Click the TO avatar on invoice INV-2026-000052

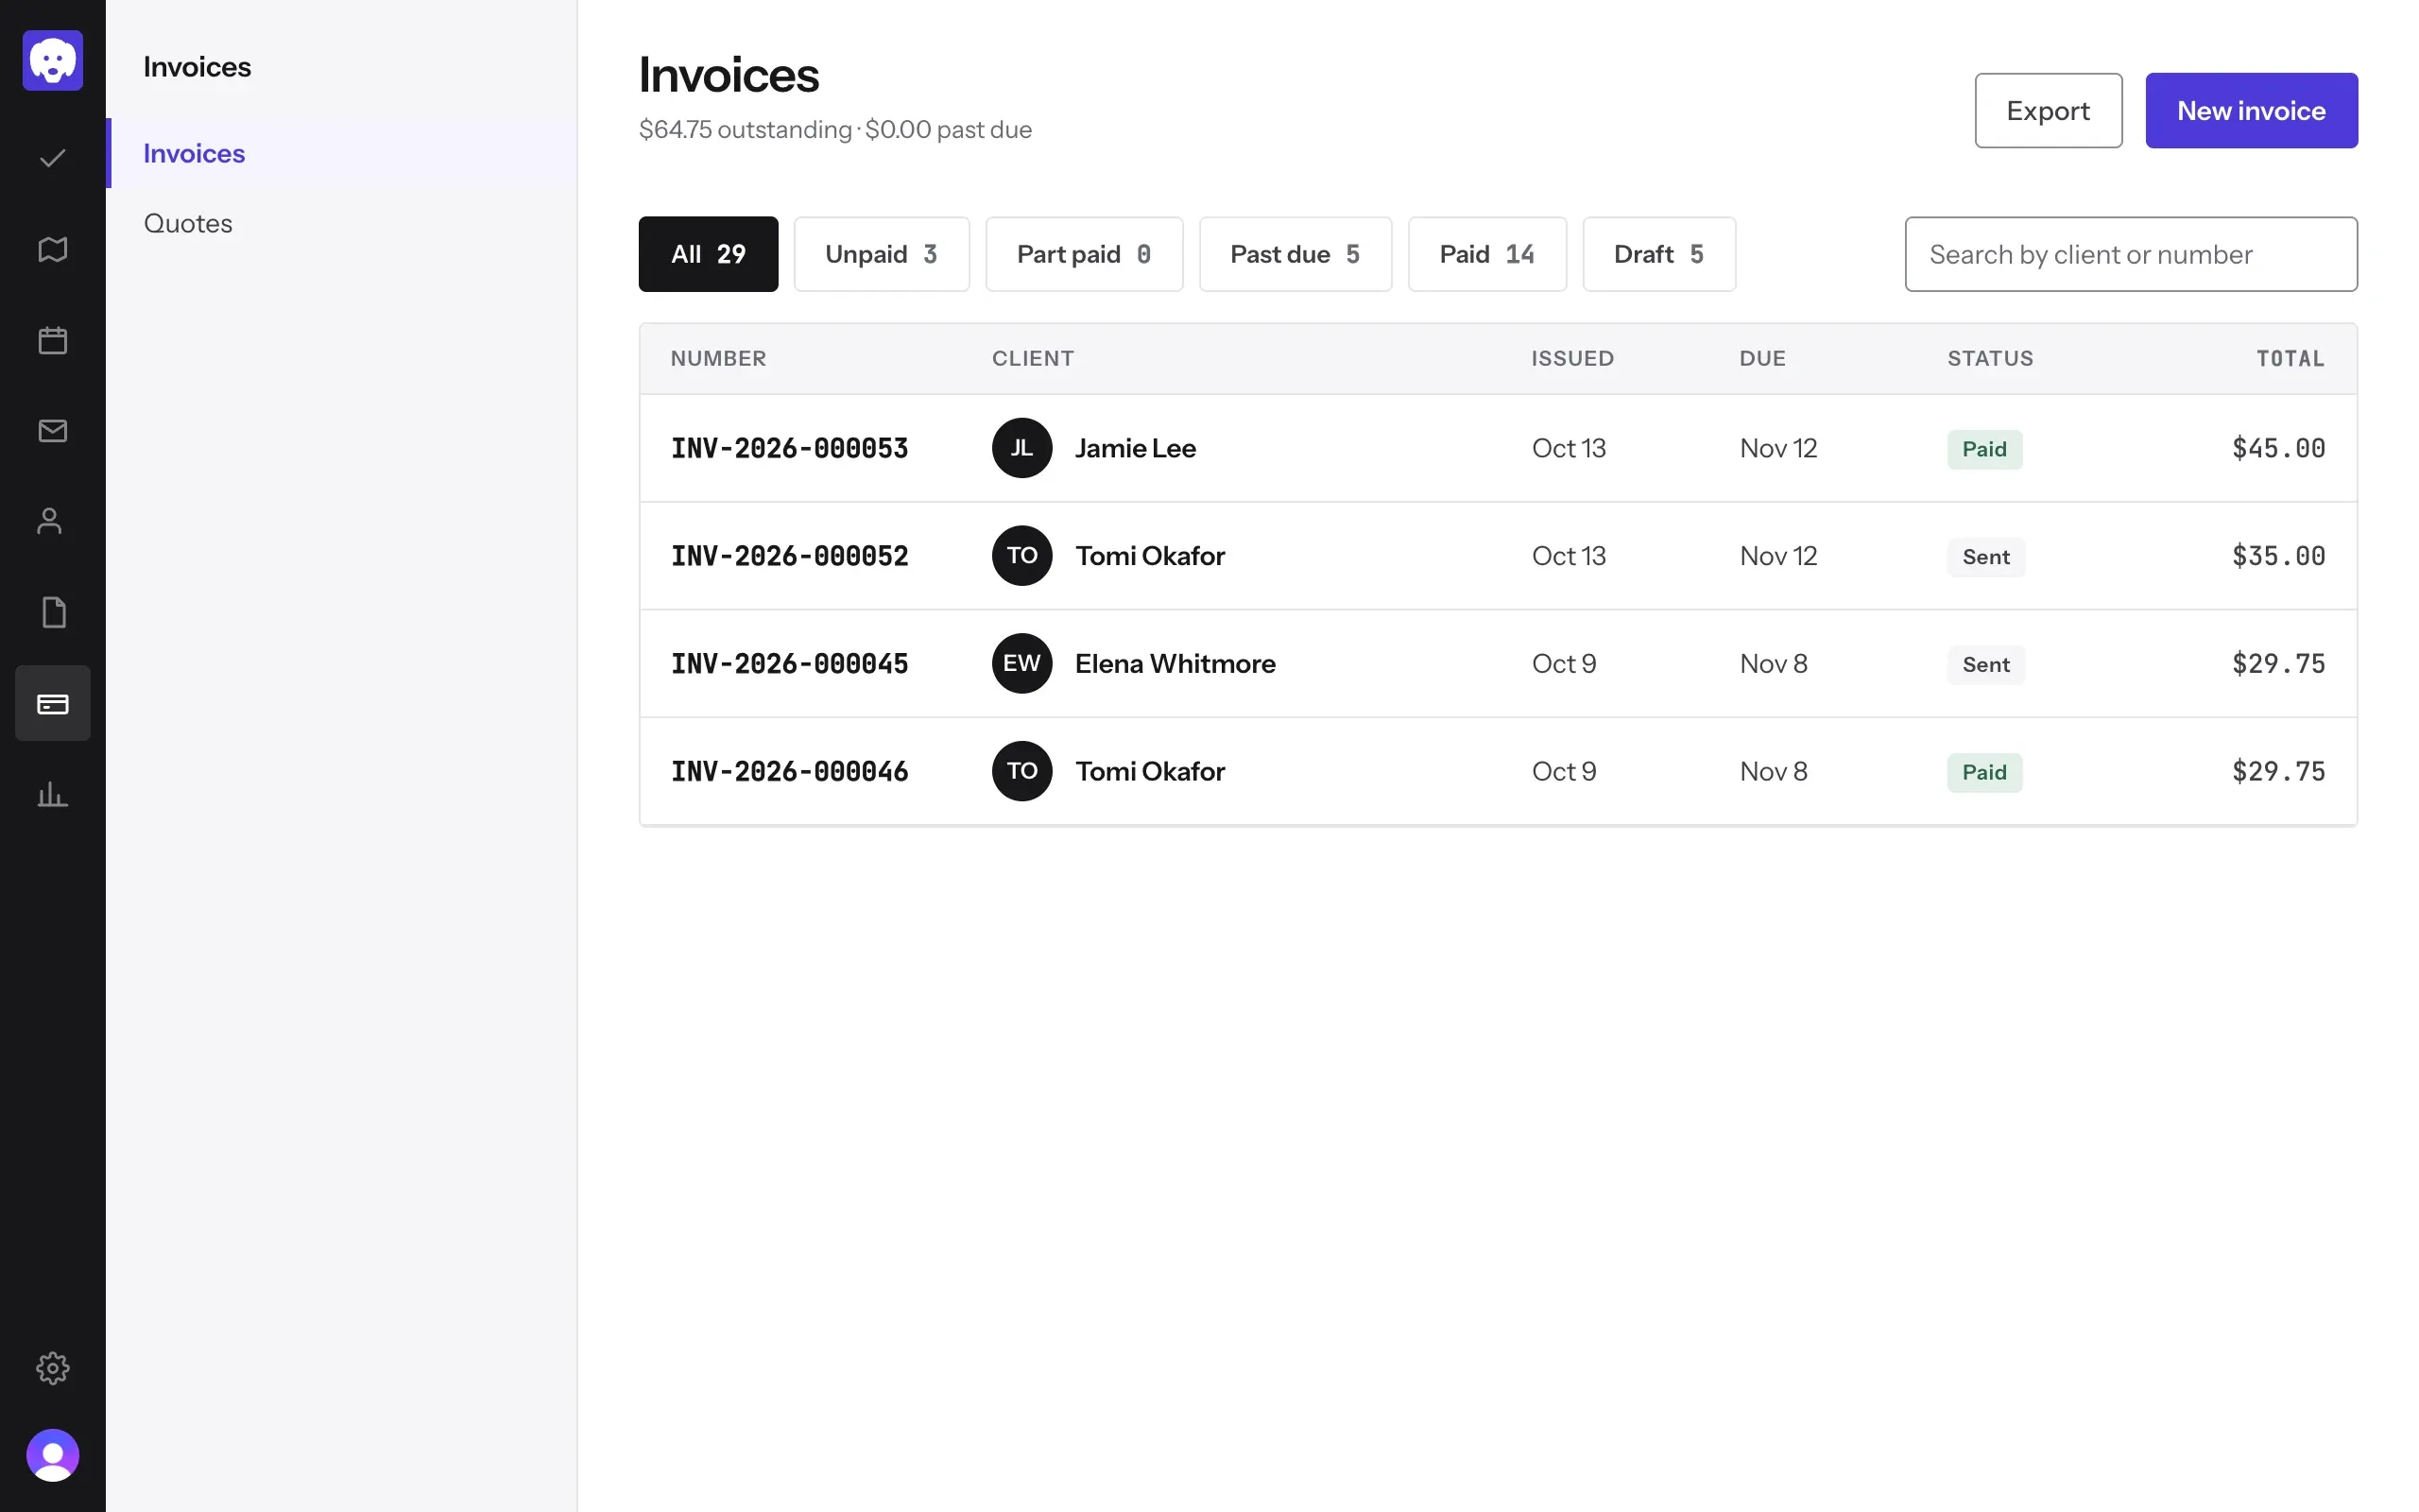coord(1021,556)
